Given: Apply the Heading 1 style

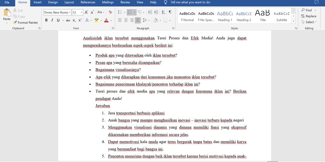Looking at the screenshot, I should click(x=225, y=16).
